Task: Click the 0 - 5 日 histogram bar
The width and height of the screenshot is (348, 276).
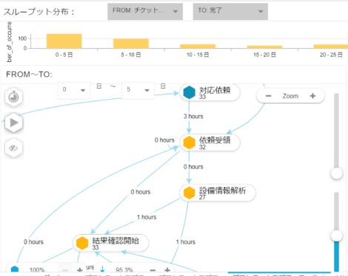Action: (64, 41)
